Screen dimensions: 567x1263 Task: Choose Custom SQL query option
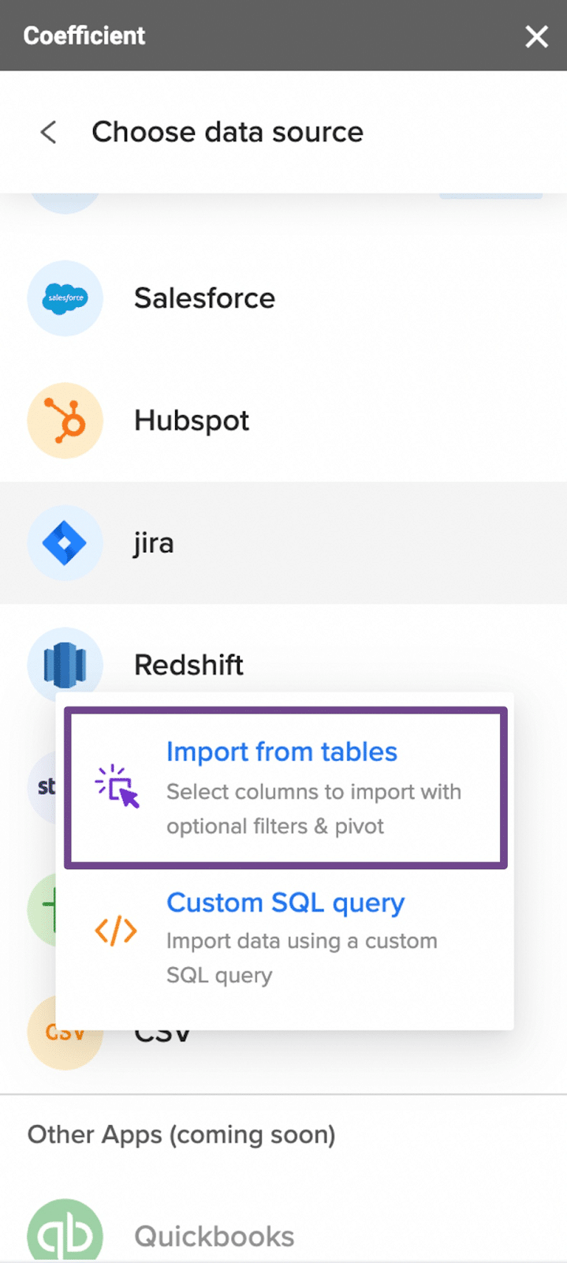pos(285,902)
